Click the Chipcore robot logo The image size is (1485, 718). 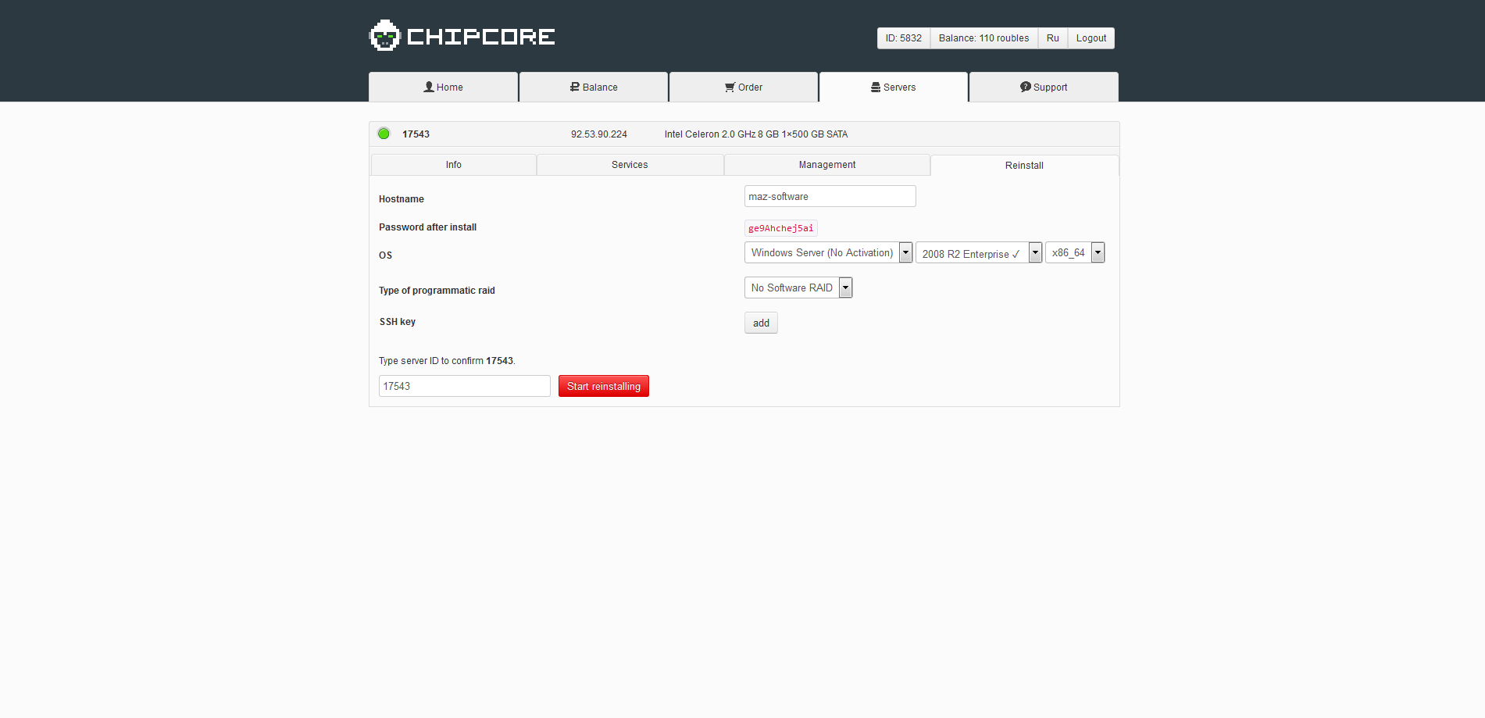tap(384, 36)
